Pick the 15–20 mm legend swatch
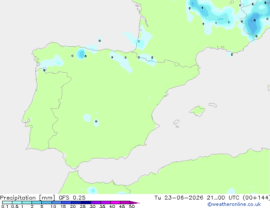The height and width of the screenshot is (208, 270). coord(66,202)
